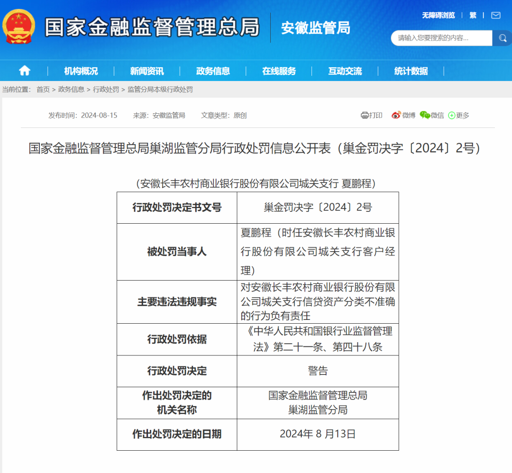
Task: Click the green plus more icon
Action: (x=452, y=115)
